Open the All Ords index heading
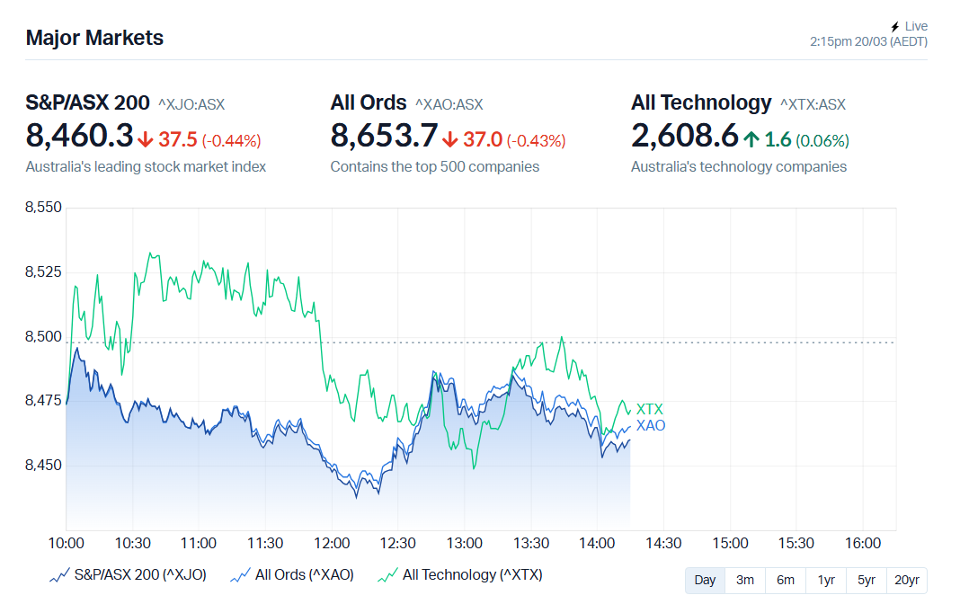 click(x=369, y=102)
